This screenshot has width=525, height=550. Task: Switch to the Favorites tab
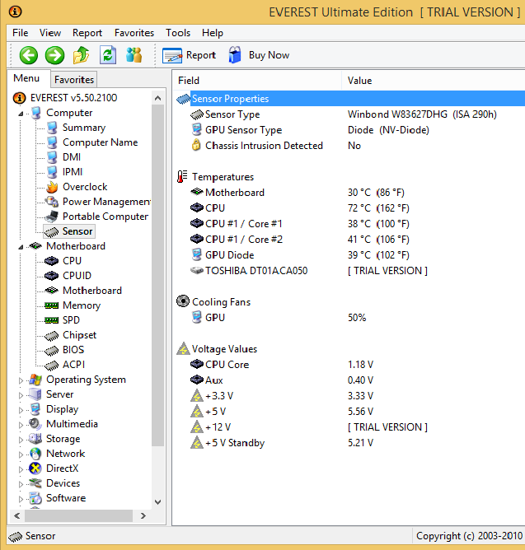[x=74, y=80]
